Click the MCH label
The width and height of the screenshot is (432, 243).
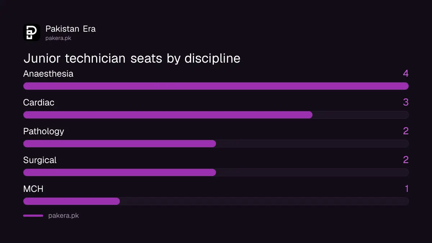[33, 189]
